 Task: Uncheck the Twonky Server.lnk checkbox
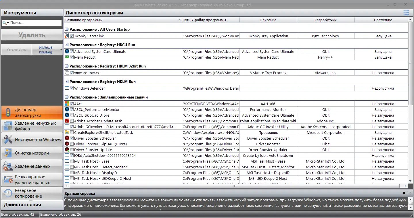(72, 36)
